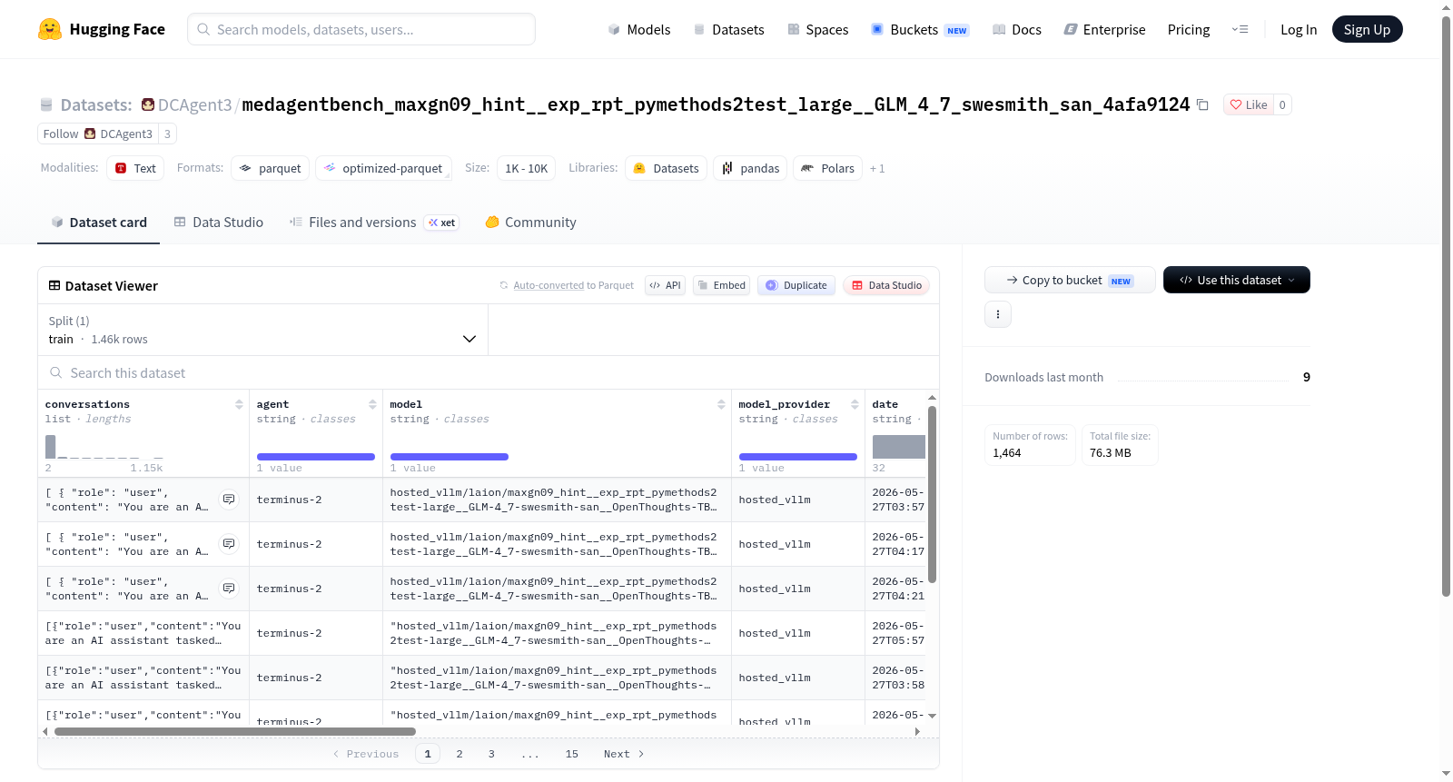This screenshot has width=1453, height=782.
Task: Show the +1 more libraries
Action: [877, 168]
